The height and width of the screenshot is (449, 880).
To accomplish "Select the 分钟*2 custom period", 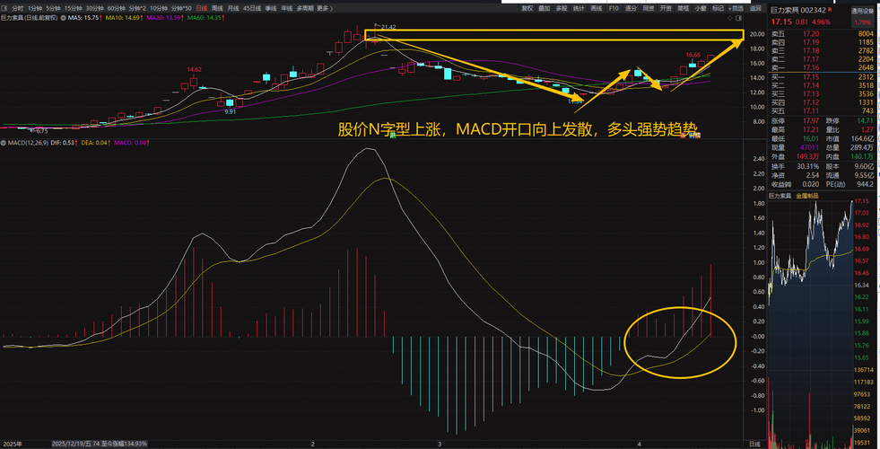I will pos(137,8).
